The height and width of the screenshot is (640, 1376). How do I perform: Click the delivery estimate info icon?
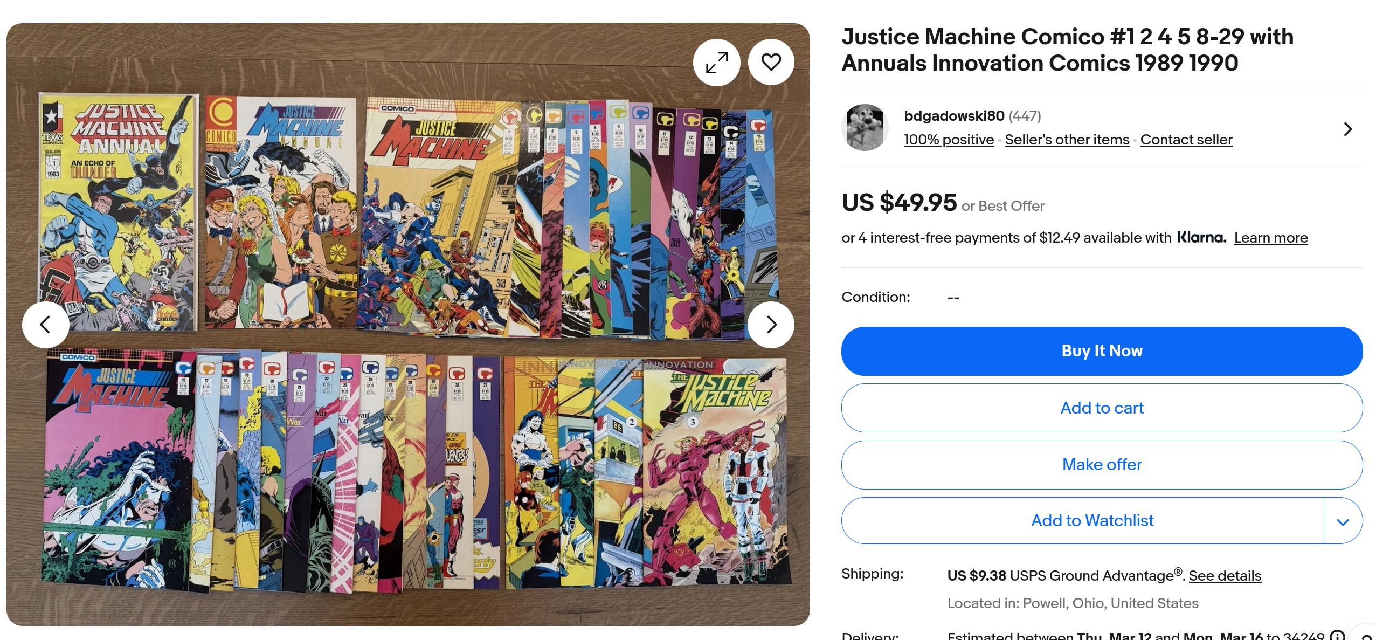(1337, 636)
